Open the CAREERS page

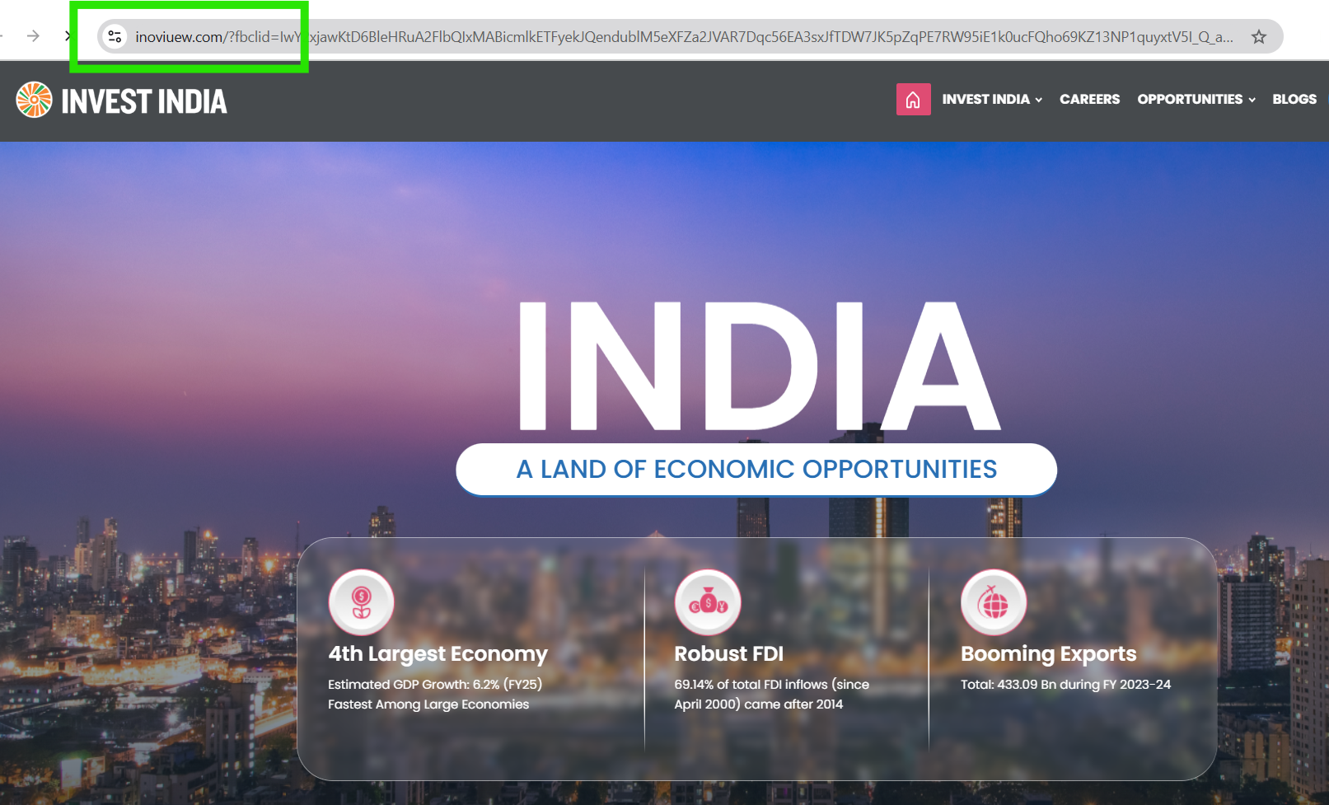1089,99
